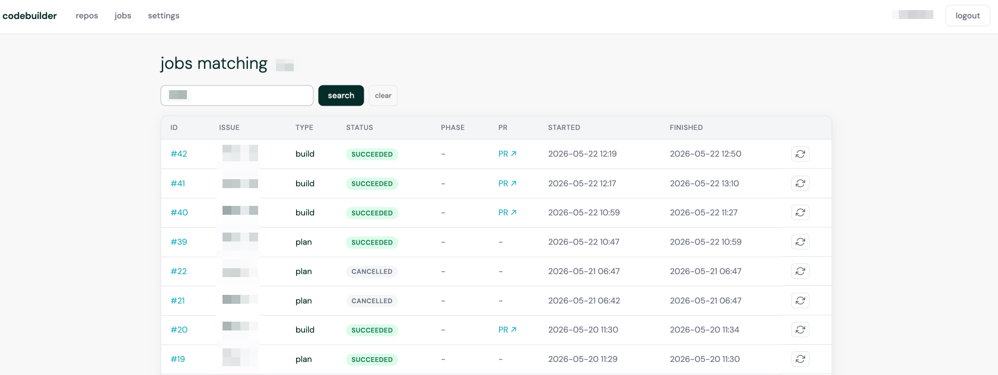Click the refresh icon in the #39 row
The image size is (998, 375).
pyautogui.click(x=800, y=242)
